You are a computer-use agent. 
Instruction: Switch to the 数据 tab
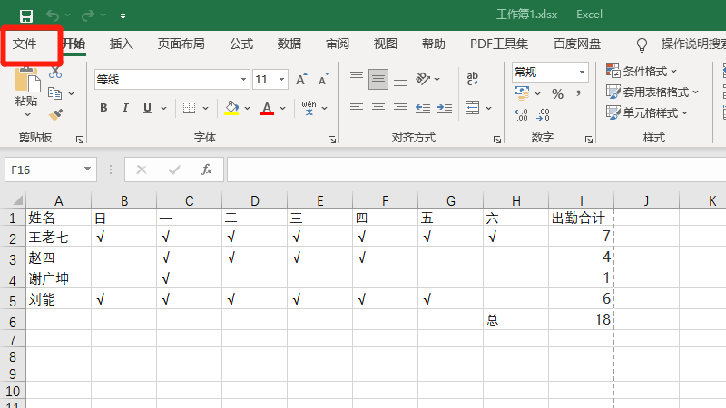click(289, 44)
